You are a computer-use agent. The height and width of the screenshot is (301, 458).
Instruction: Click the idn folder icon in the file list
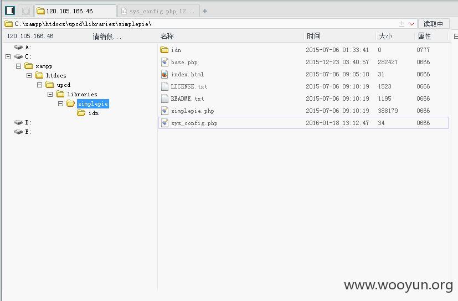(164, 50)
